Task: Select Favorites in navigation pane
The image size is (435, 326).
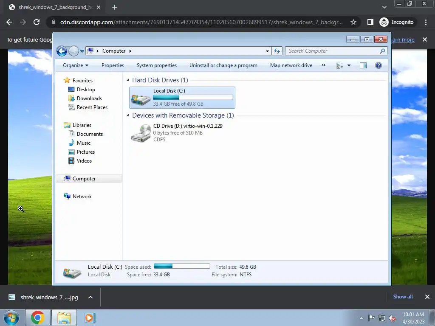Action: [x=82, y=80]
